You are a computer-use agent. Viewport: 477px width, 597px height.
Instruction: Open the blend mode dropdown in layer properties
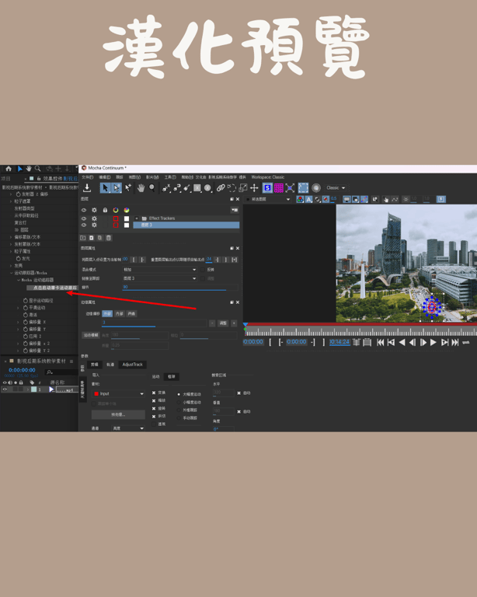[159, 270]
